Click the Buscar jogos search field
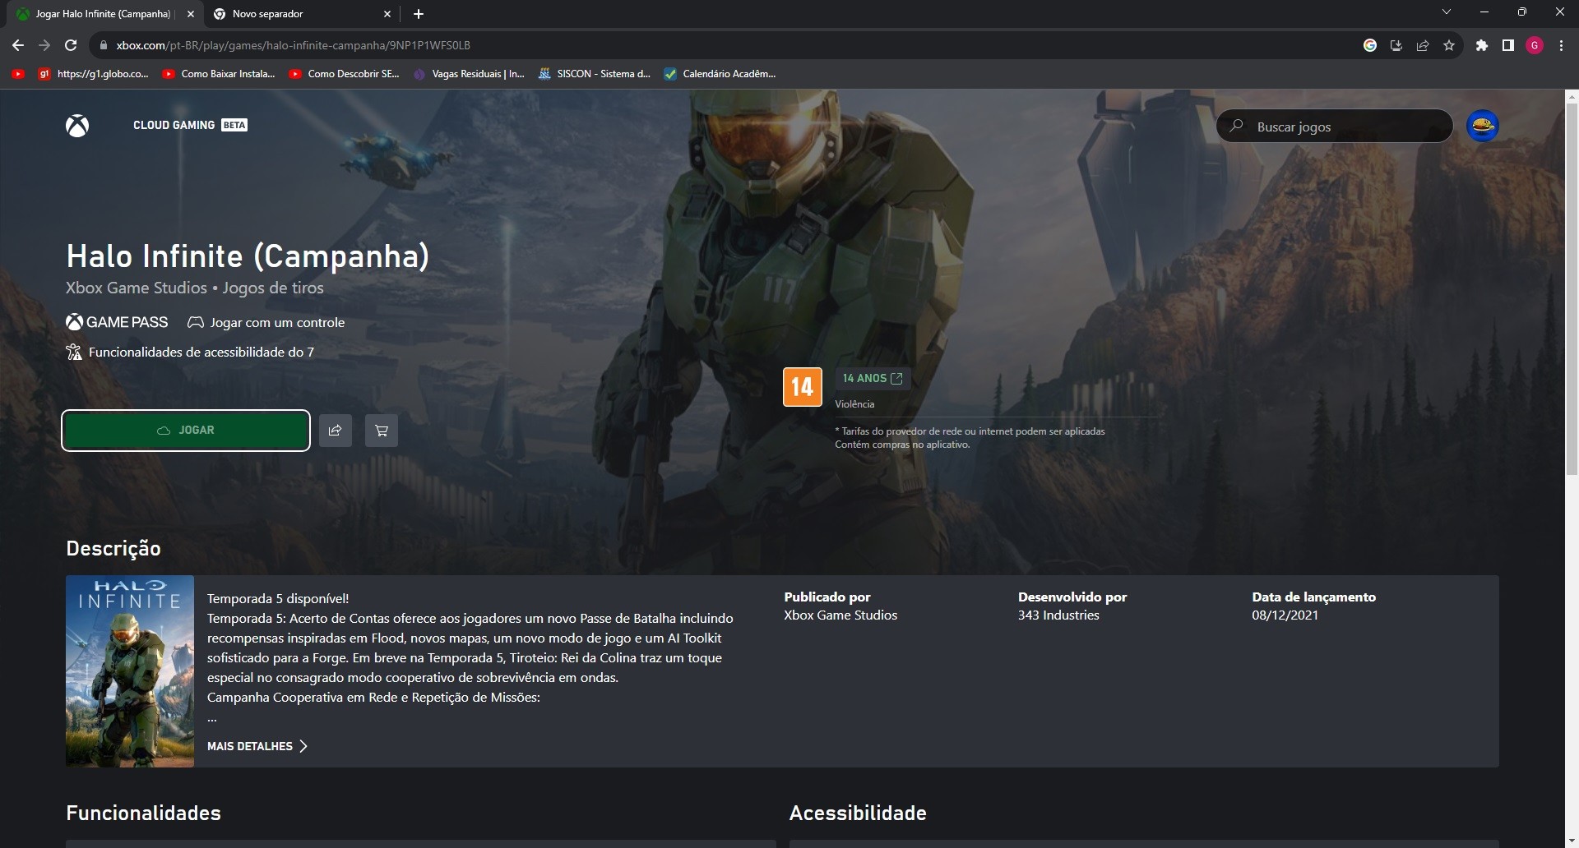This screenshot has height=848, width=1579. (x=1334, y=127)
